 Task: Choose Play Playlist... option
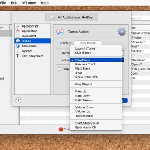pyautogui.click(x=96, y=84)
